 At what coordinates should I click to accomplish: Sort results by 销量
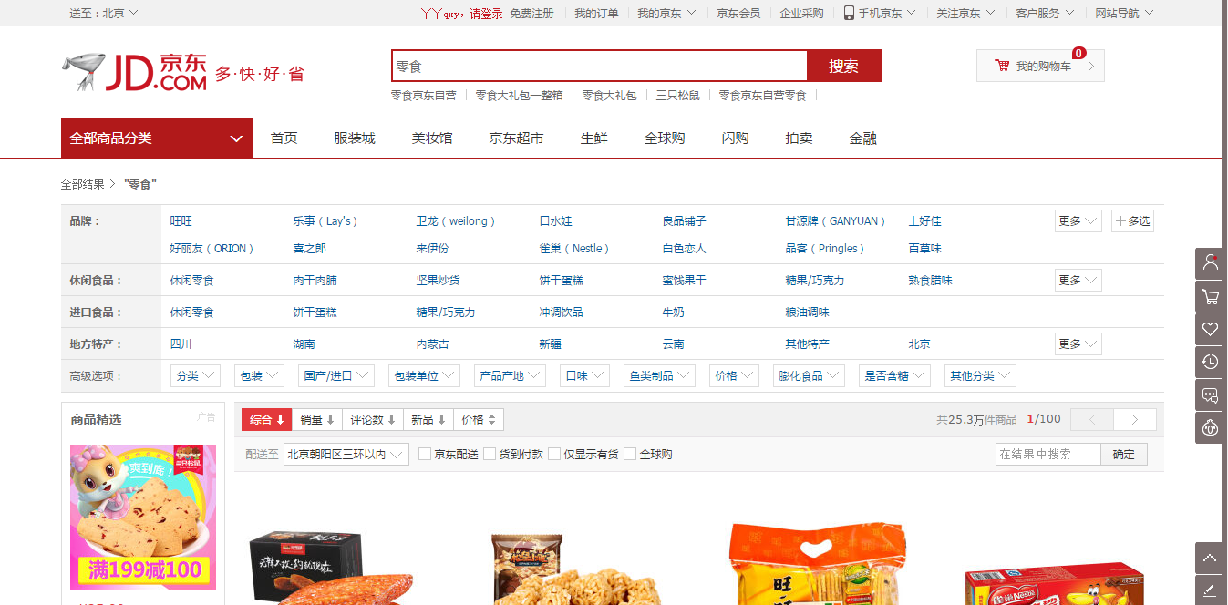click(317, 420)
